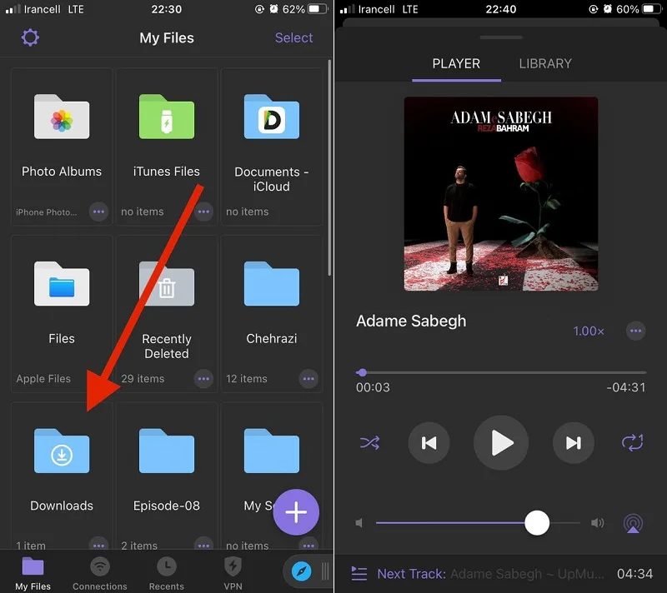Open the compass browser icon
This screenshot has height=593, width=667.
[x=301, y=571]
